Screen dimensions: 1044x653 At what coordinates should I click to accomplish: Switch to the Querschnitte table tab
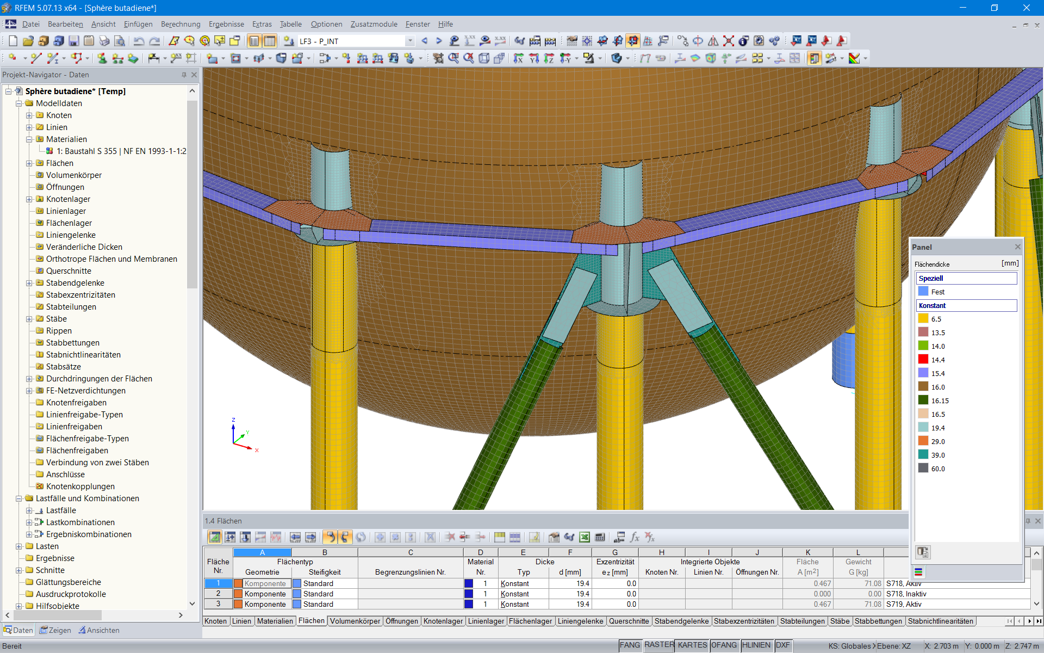[x=629, y=621]
